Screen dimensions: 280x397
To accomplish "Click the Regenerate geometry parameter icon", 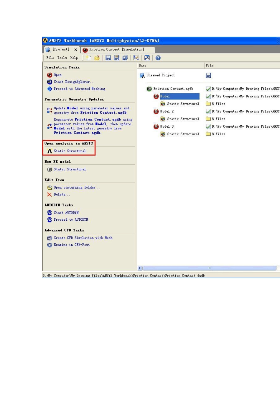I will 50,126.
